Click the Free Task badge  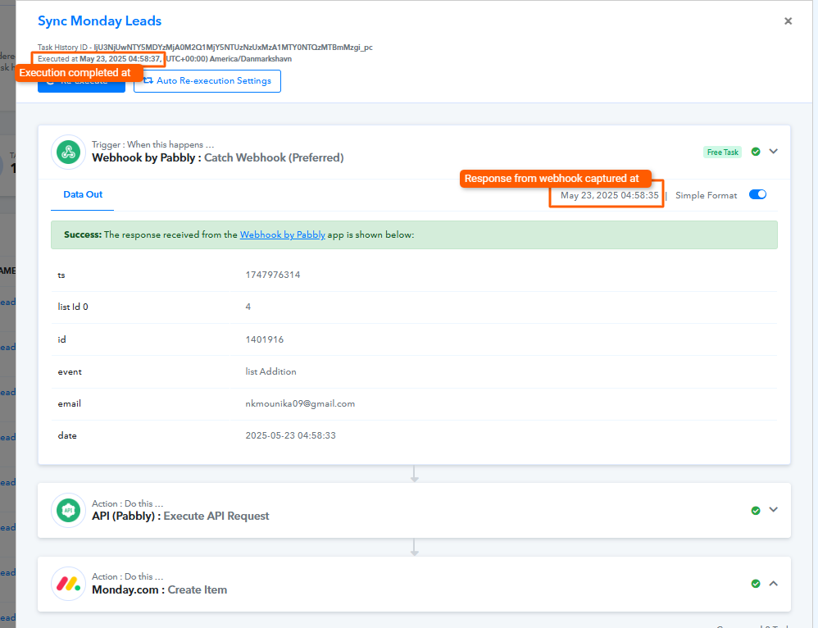point(722,152)
